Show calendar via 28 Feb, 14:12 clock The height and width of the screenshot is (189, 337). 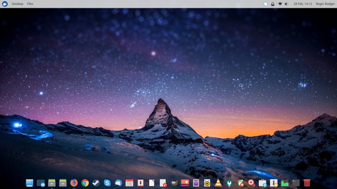coord(302,4)
